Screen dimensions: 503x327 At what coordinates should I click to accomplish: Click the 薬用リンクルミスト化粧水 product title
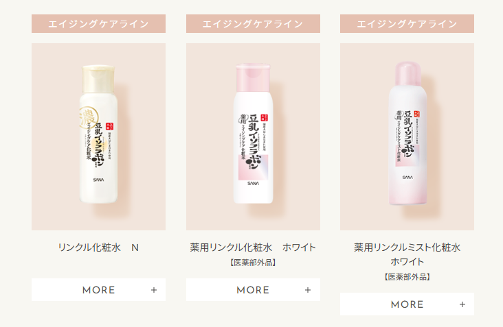pyautogui.click(x=407, y=247)
